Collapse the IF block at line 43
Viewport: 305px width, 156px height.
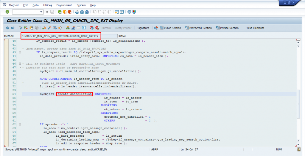pyautogui.click(x=20, y=52)
